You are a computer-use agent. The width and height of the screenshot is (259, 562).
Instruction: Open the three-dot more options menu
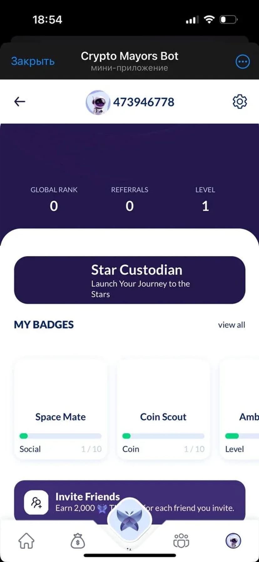pos(242,62)
